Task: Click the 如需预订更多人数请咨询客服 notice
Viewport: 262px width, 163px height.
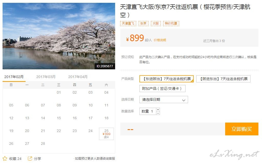Action: (x=95, y=159)
